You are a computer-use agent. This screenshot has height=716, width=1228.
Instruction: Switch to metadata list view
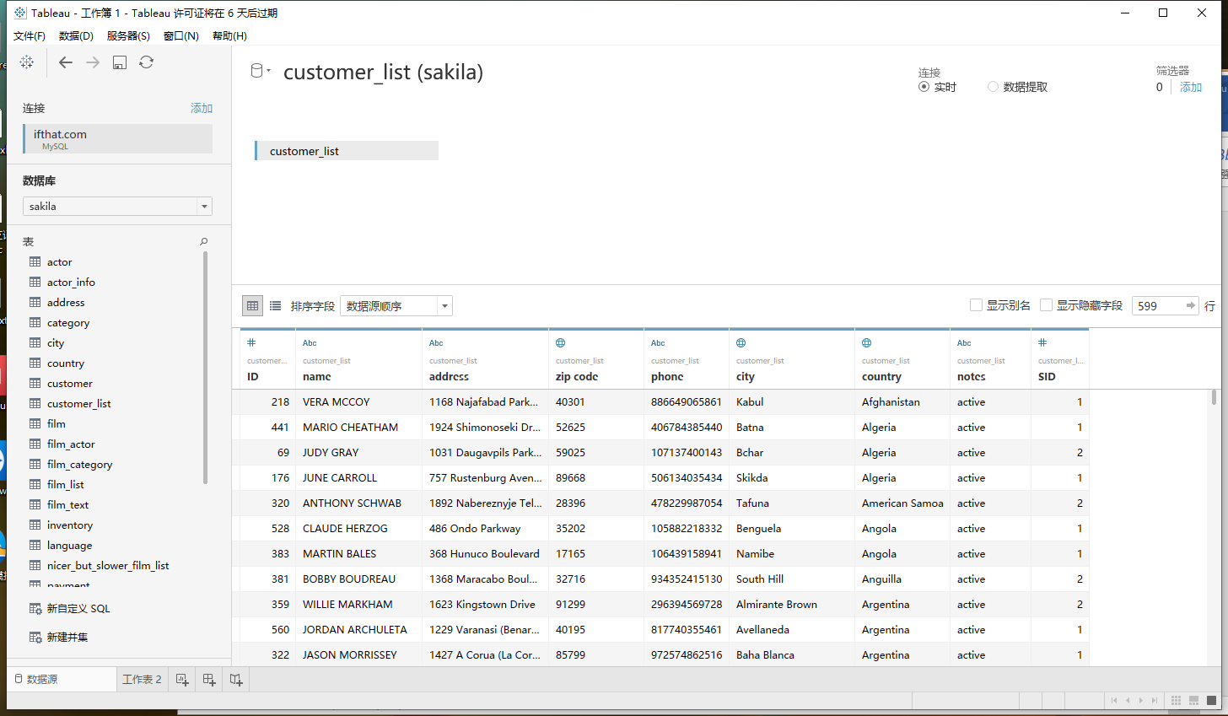[x=275, y=306]
